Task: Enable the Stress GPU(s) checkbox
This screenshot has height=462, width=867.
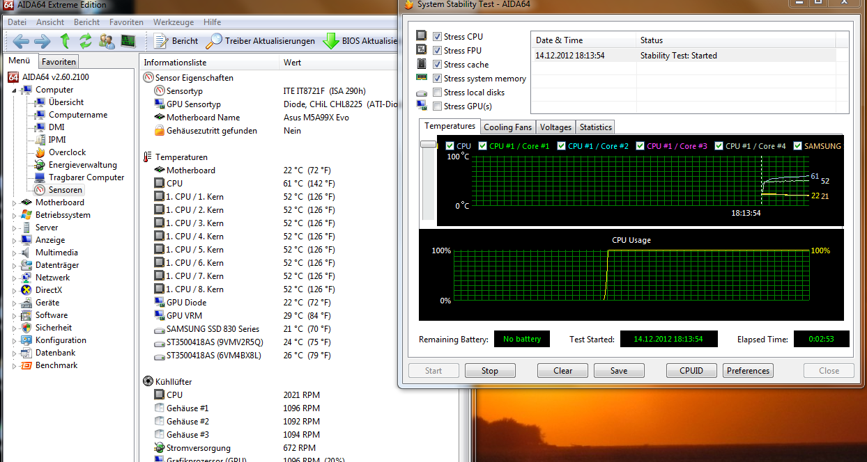Action: pyautogui.click(x=437, y=106)
